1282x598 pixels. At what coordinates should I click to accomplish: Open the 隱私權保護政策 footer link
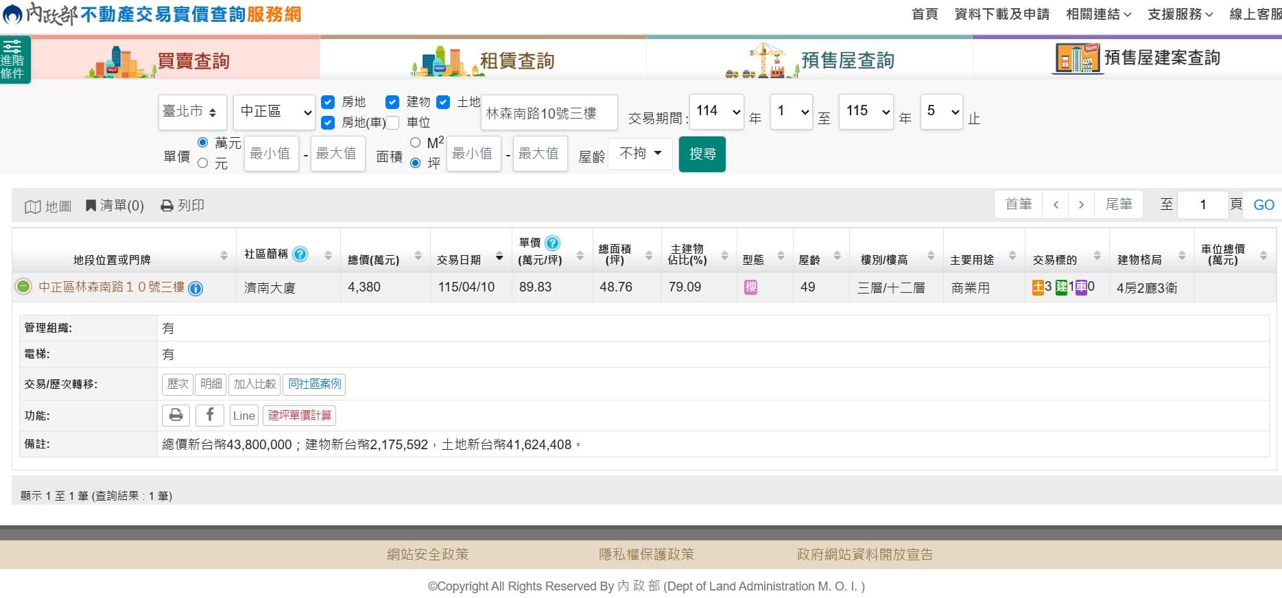pyautogui.click(x=646, y=554)
